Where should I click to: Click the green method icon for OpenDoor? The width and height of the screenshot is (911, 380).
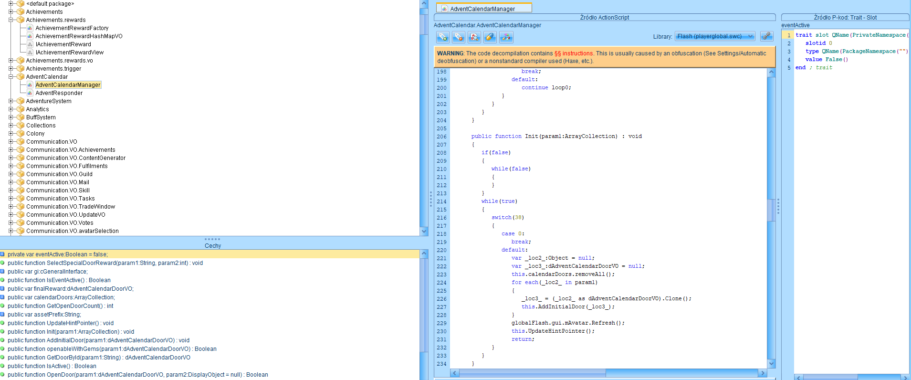(2, 374)
